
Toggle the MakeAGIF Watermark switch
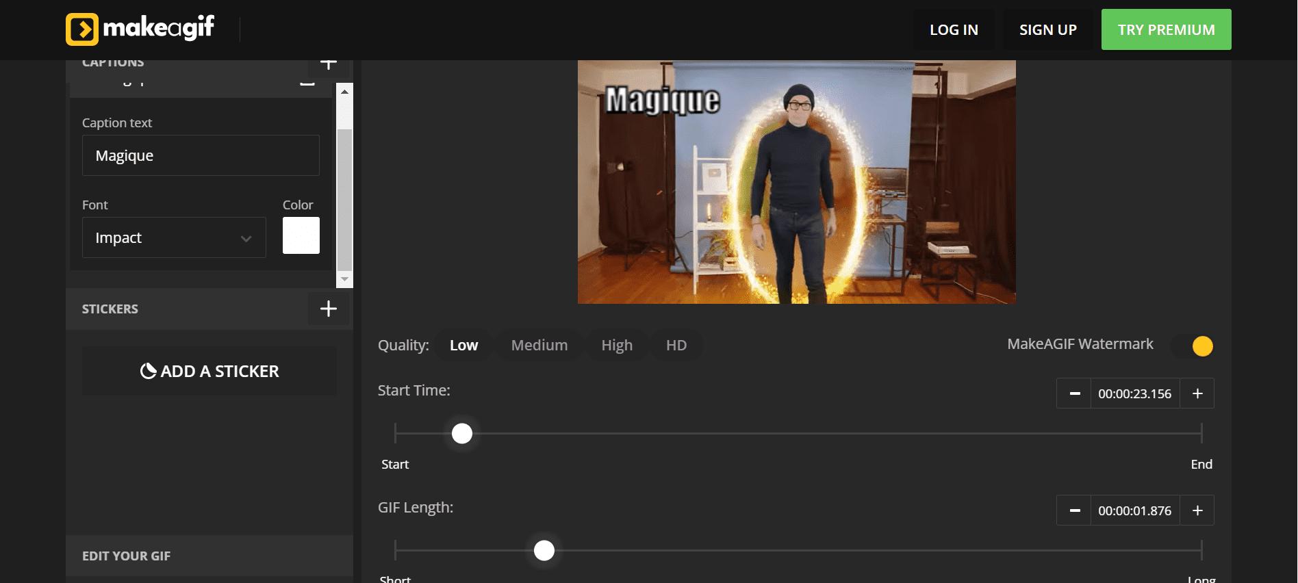click(1193, 346)
